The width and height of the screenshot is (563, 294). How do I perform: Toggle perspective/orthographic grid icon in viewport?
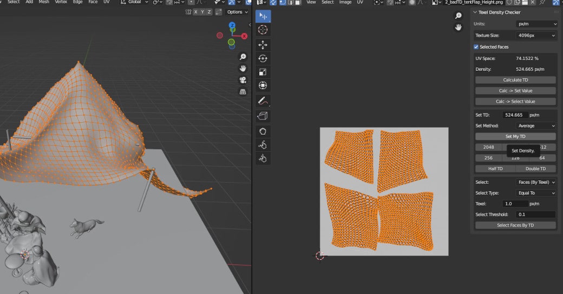243,92
